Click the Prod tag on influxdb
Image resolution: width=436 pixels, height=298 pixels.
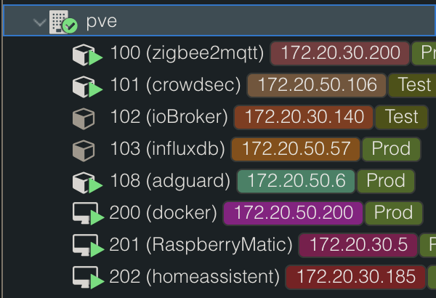(391, 149)
